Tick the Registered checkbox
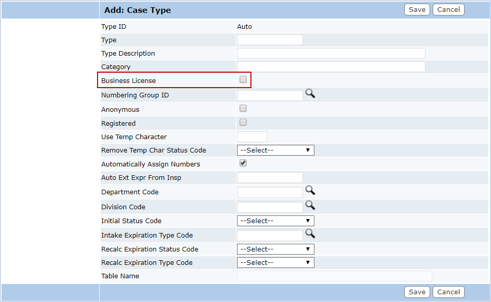491x302 pixels. point(243,123)
